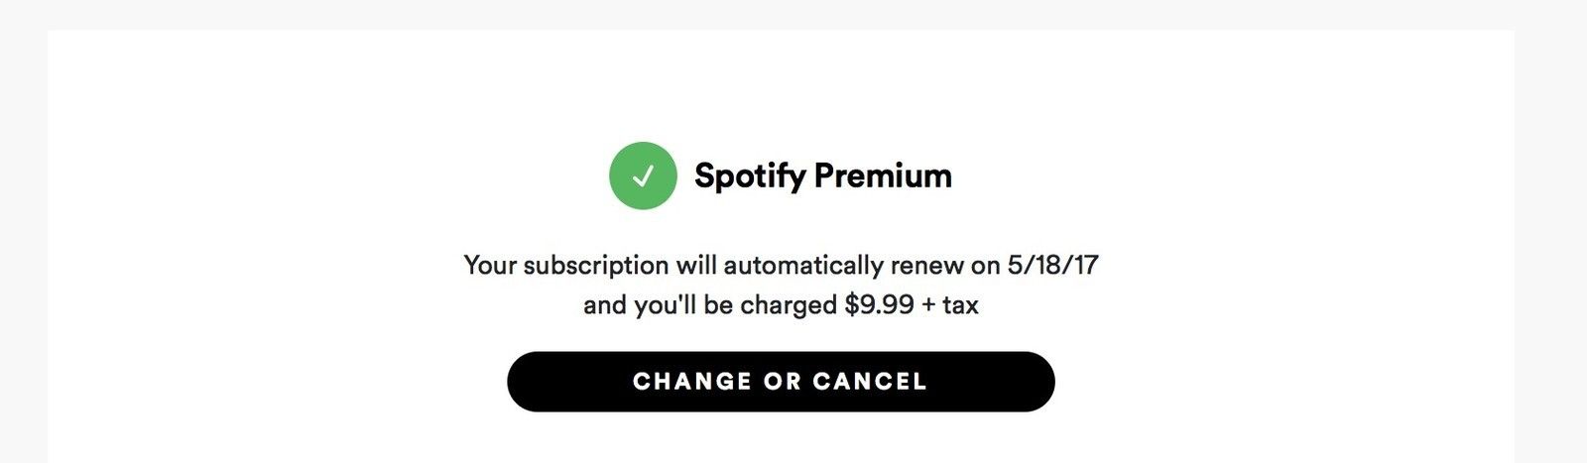
Task: Click the Spotify Premium heading
Action: point(822,175)
